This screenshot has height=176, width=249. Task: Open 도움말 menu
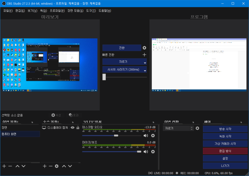click(x=105, y=11)
